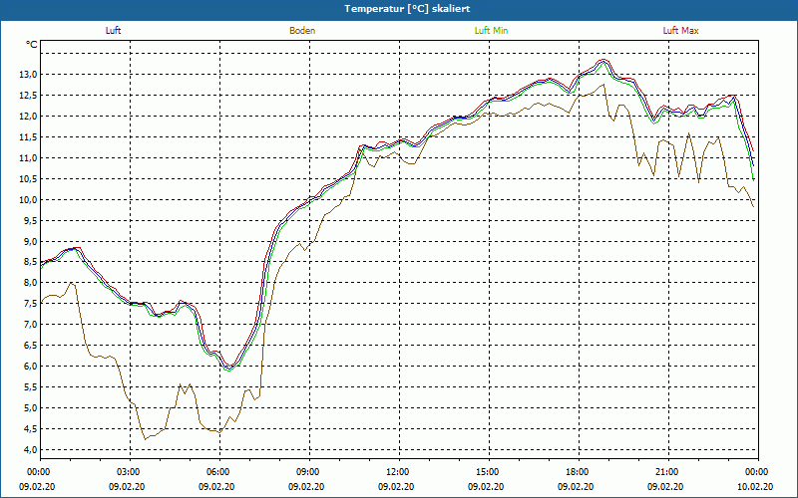Click the '°C' axis unit label

pyautogui.click(x=32, y=45)
